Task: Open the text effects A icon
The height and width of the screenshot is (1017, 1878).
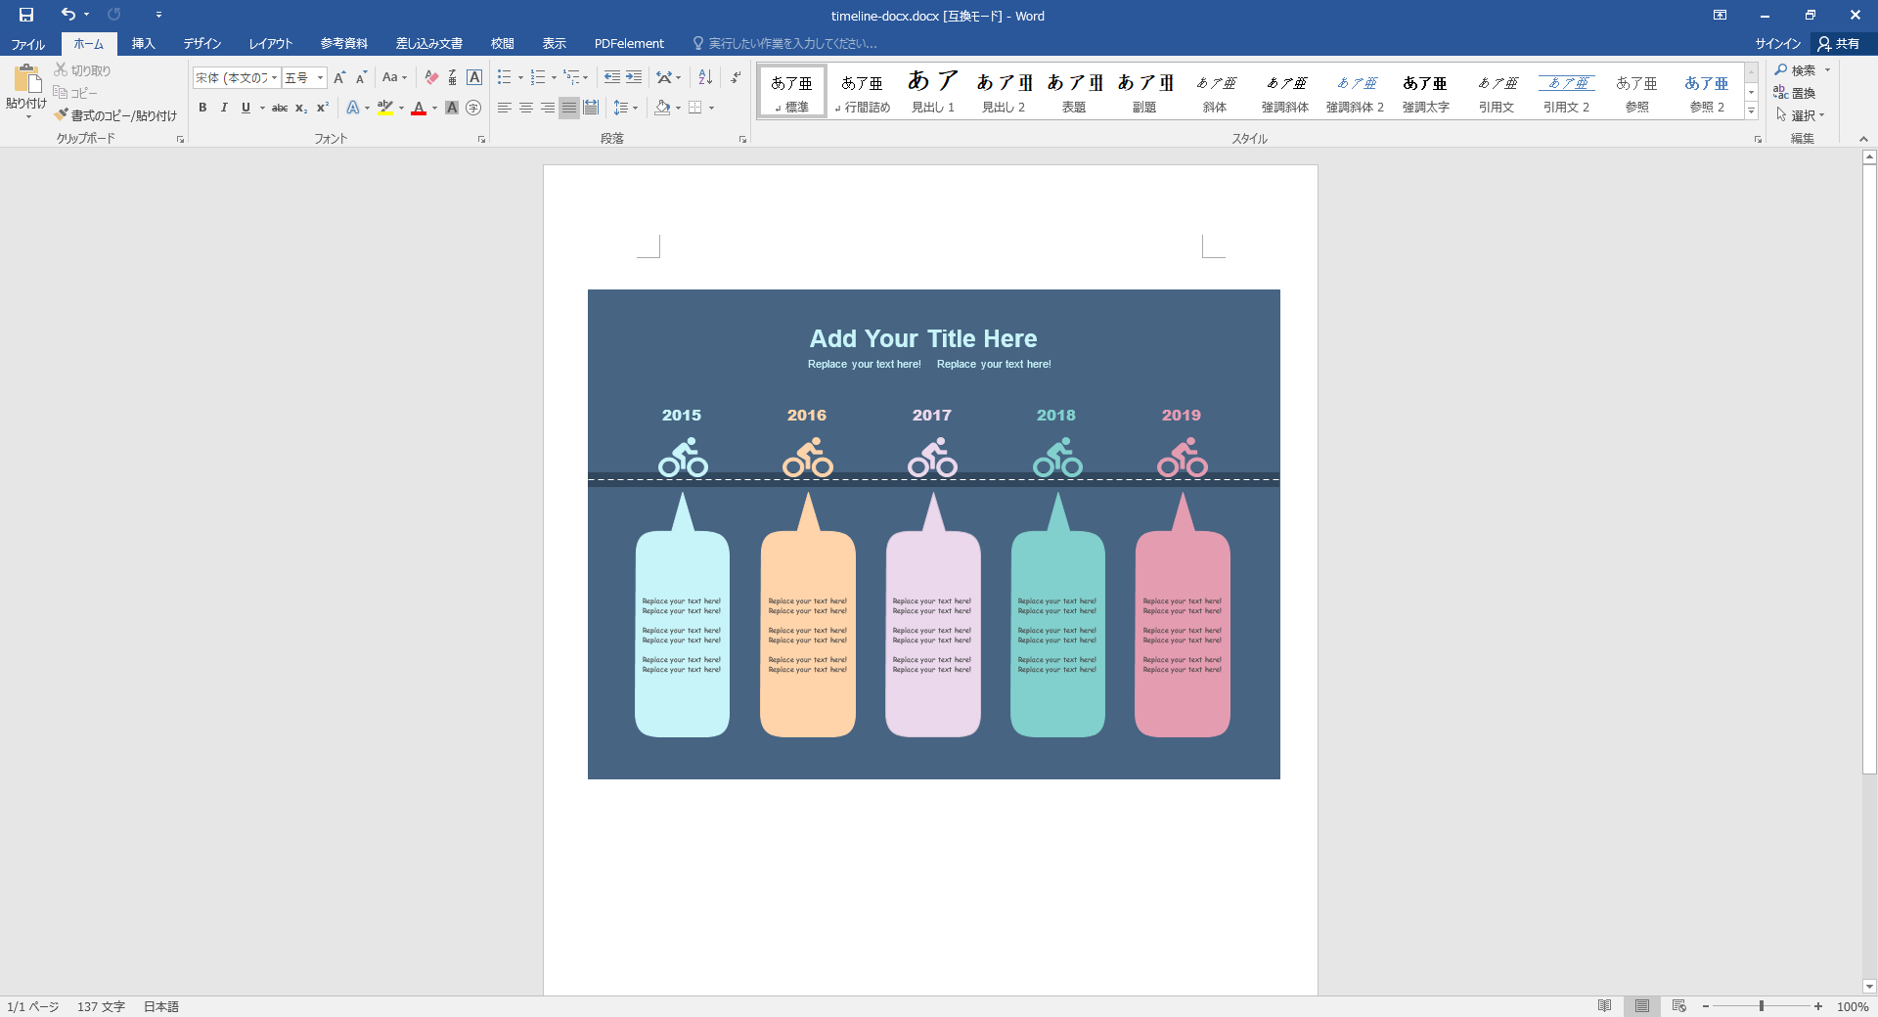Action: 352,108
